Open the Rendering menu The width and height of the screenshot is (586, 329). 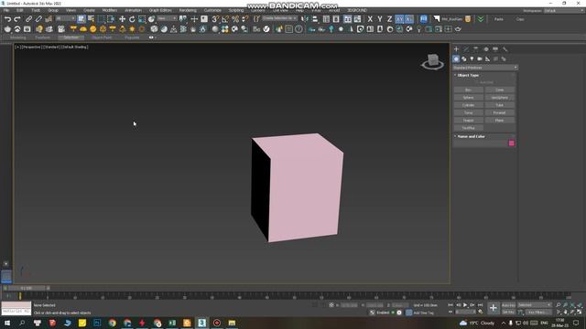(x=188, y=10)
